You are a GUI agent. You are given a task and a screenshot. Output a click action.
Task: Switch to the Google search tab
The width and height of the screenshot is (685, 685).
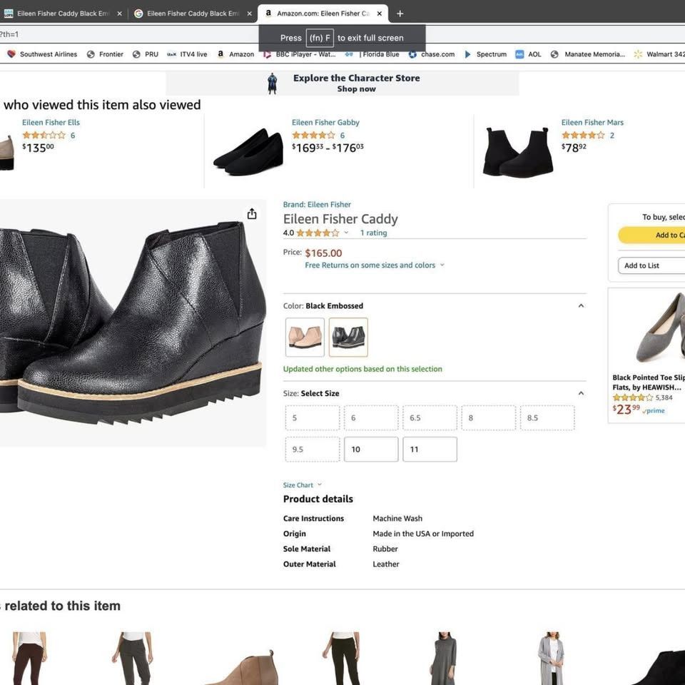coord(192,14)
